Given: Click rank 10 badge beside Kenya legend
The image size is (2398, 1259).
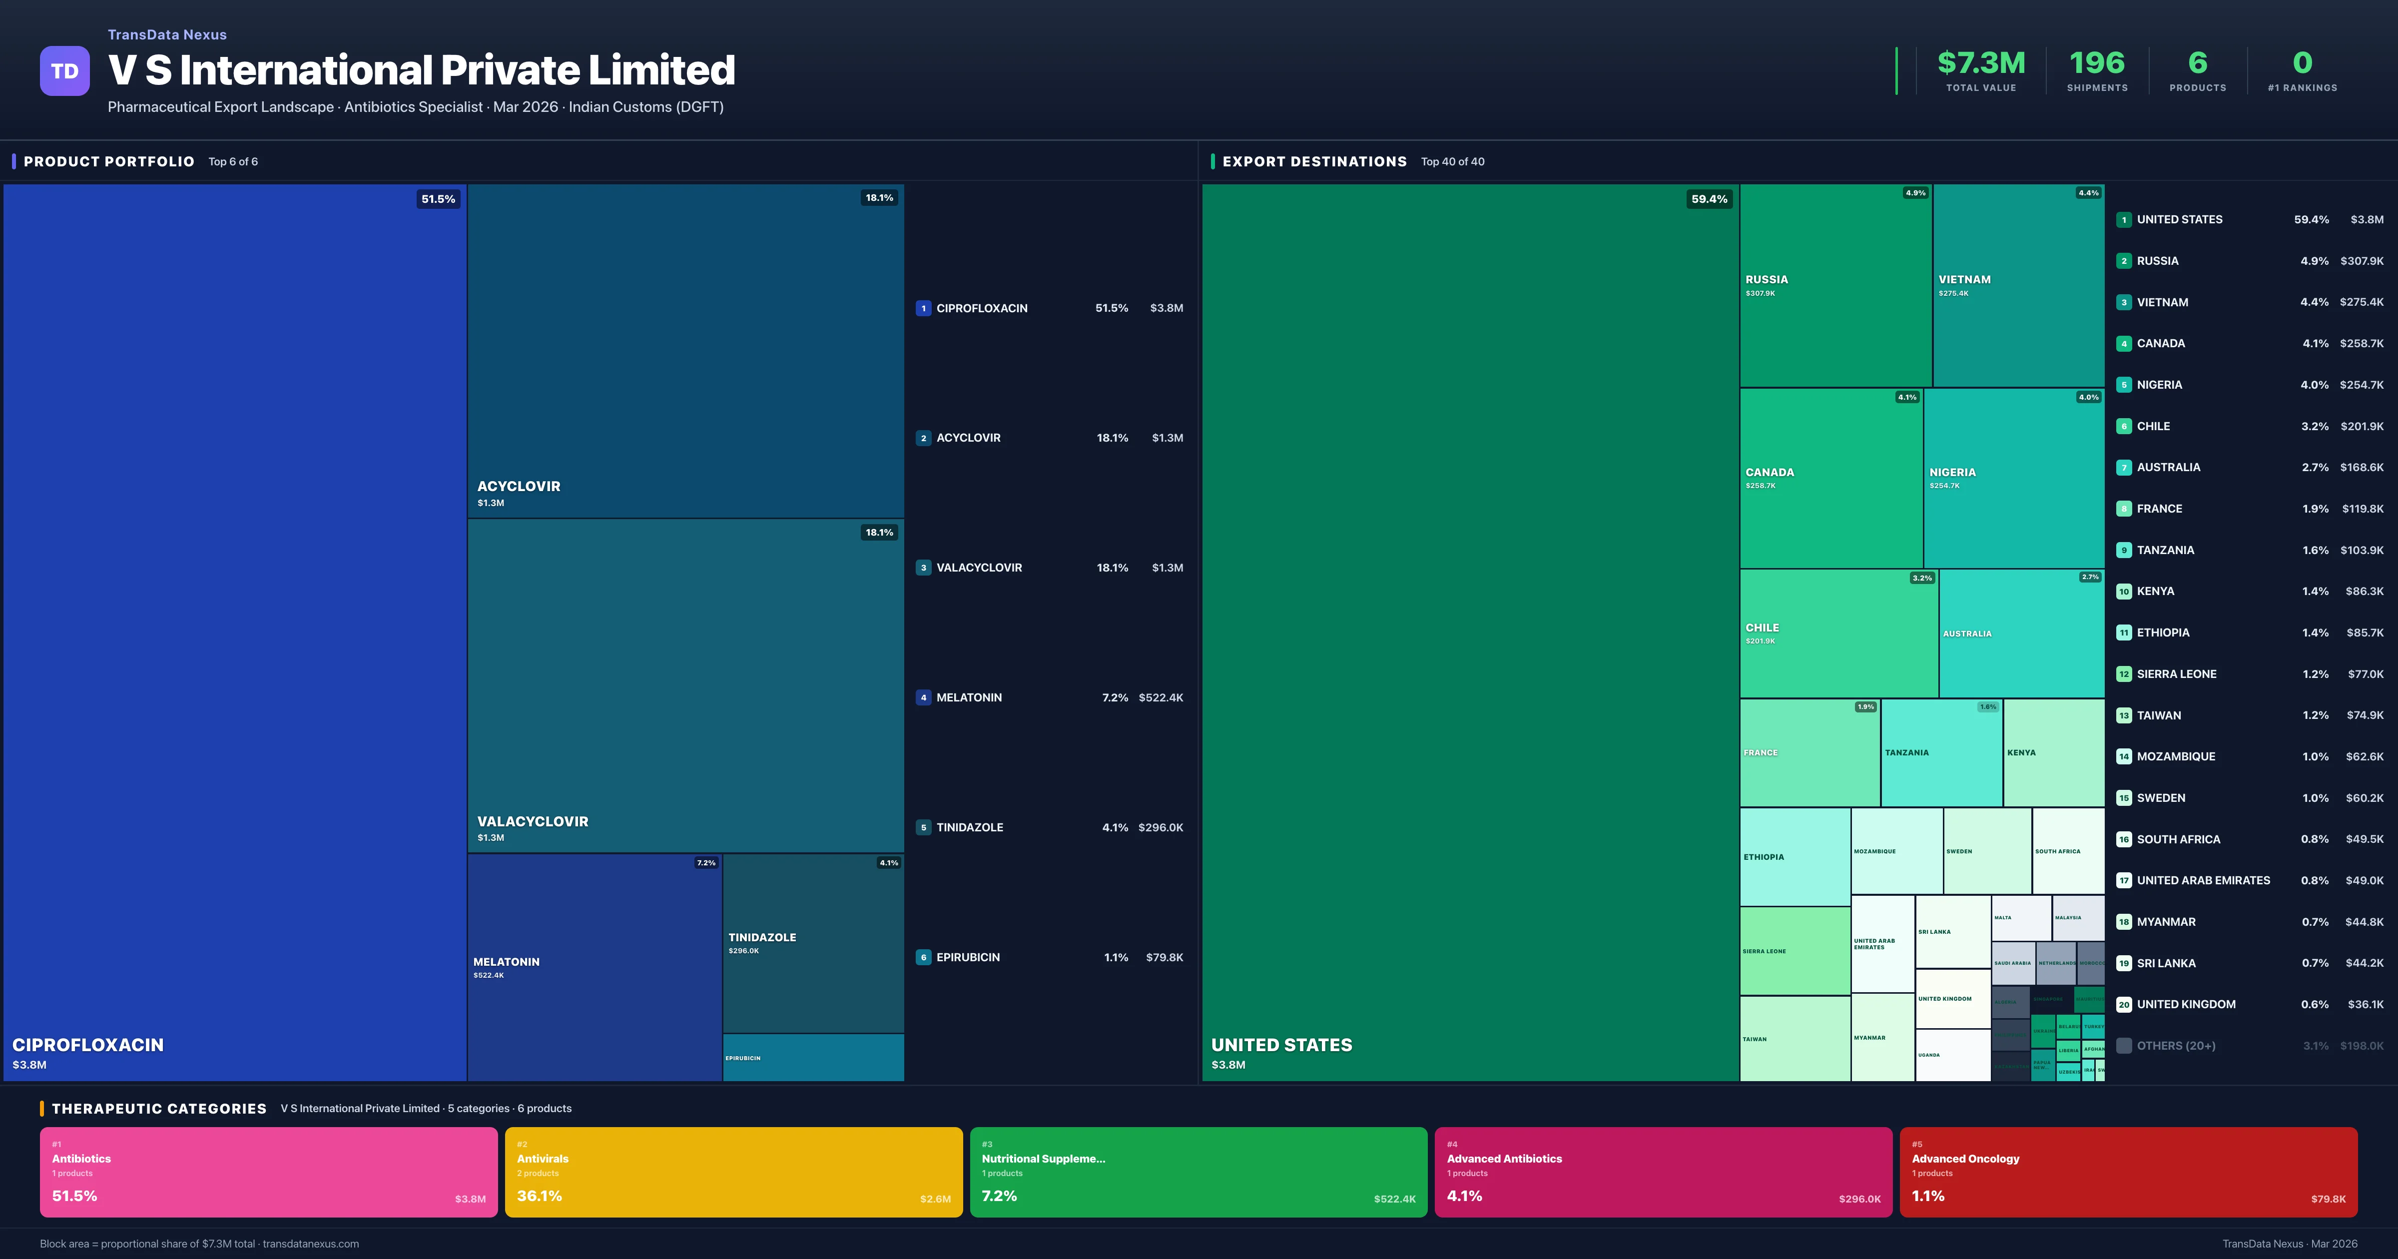Looking at the screenshot, I should [2123, 592].
